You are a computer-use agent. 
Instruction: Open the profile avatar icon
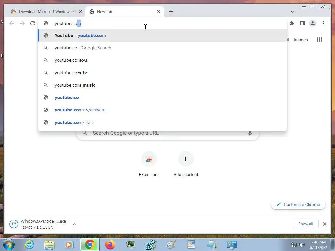(312, 23)
